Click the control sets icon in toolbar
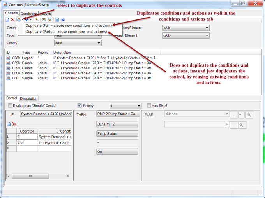Image resolution: width=265 pixels, height=198 pixels. 26,20
